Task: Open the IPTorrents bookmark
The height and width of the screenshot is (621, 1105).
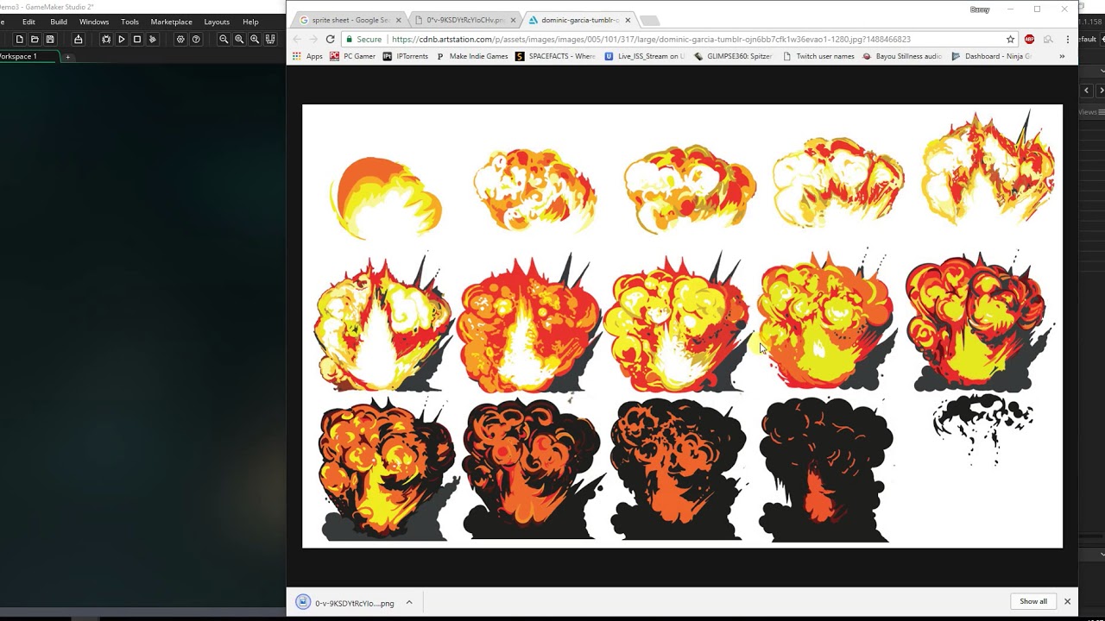Action: 405,56
